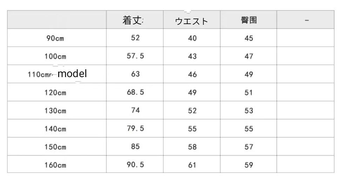Click hip value 59 in the 160cm row
This screenshot has width=346, height=180.
[249, 165]
